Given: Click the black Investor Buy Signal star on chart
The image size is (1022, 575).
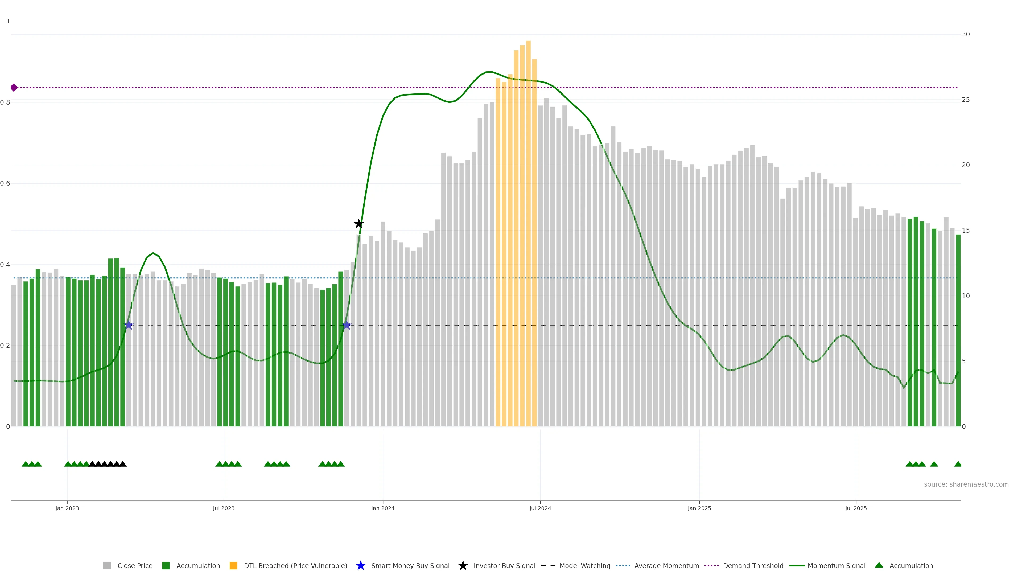Looking at the screenshot, I should (x=358, y=224).
